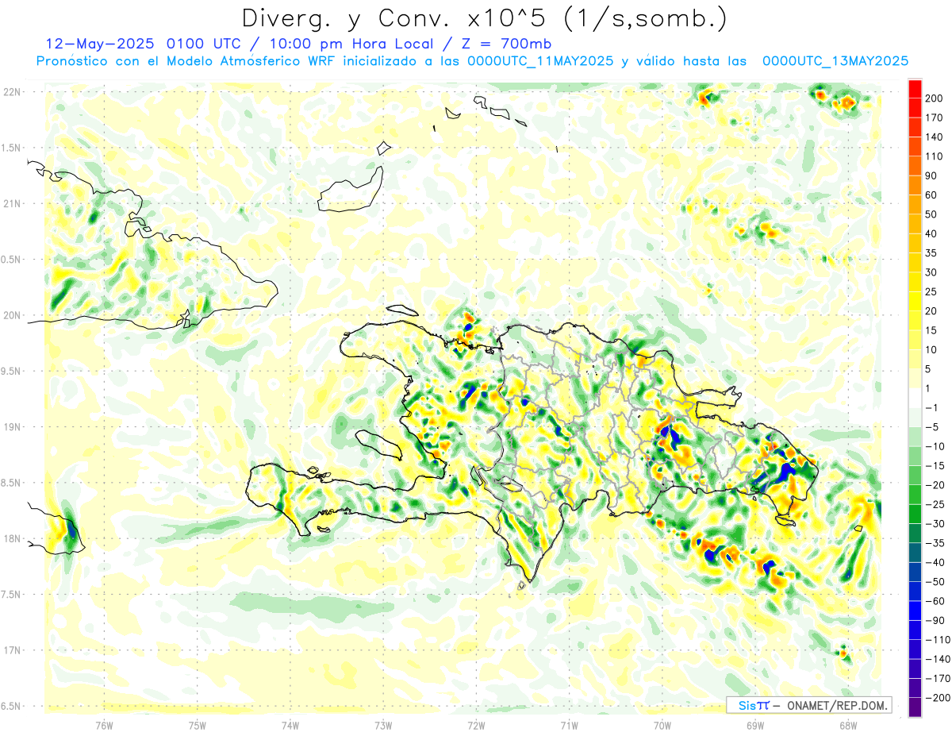Click the '20N' latitude label
The width and height of the screenshot is (952, 736).
click(x=12, y=315)
